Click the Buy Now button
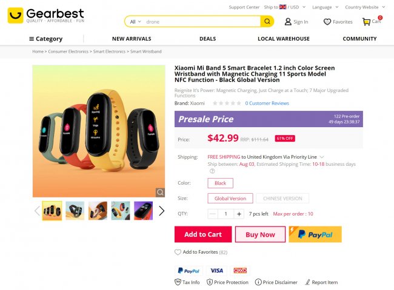The image size is (394, 290). [x=260, y=234]
